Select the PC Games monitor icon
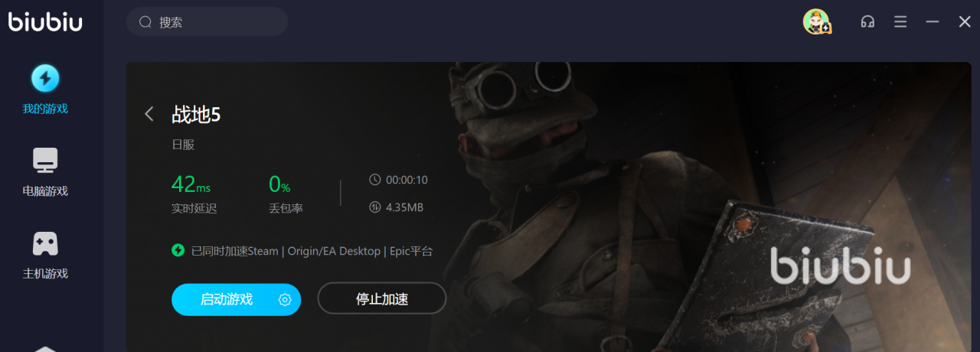The width and height of the screenshot is (980, 352). 45,161
